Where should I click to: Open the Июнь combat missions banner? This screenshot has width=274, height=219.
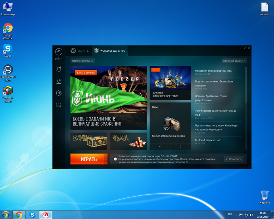[109, 98]
